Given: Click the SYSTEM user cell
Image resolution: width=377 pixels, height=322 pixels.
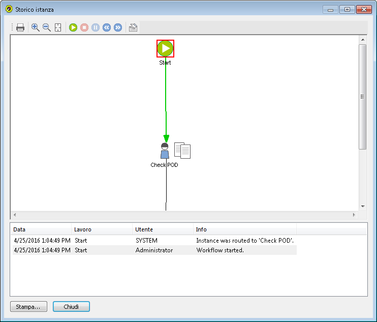Looking at the screenshot, I should click(x=146, y=241).
